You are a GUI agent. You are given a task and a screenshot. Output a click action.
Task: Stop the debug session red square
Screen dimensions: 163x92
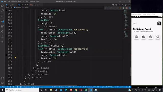click(127, 8)
